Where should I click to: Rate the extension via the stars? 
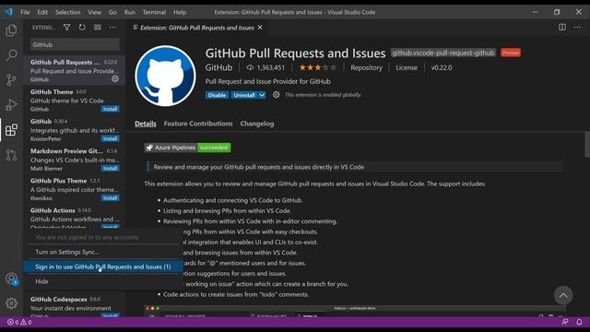point(317,67)
